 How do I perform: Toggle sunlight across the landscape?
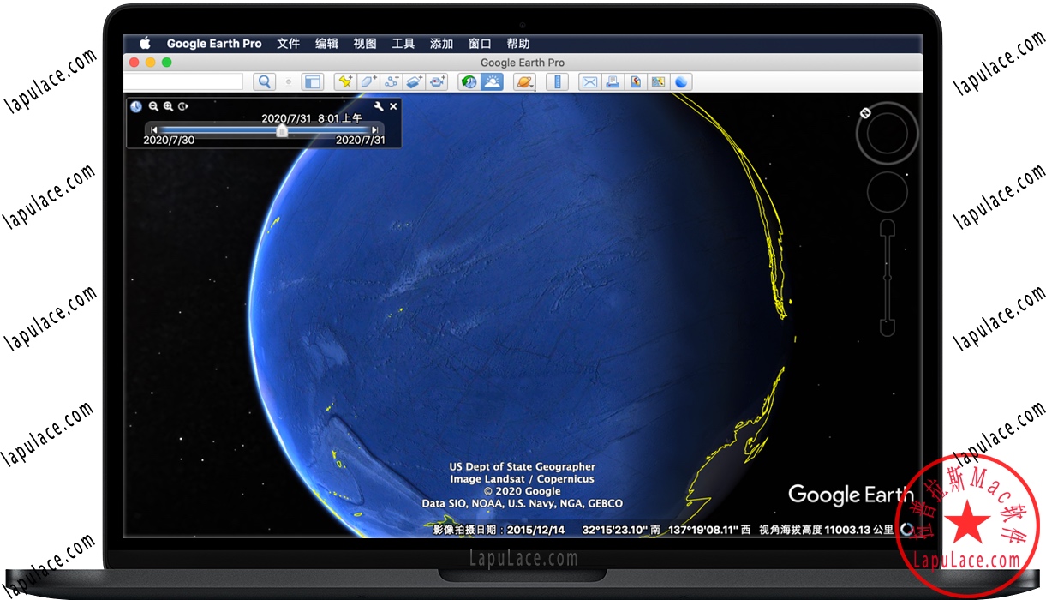coord(492,82)
